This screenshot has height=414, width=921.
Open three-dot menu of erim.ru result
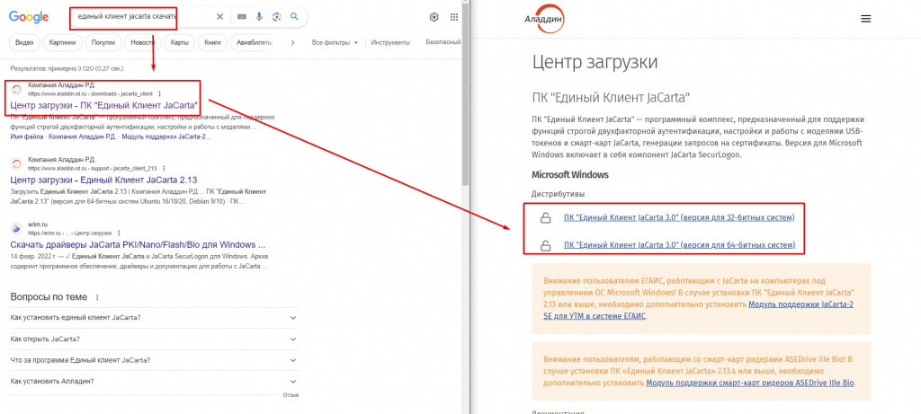[119, 233]
